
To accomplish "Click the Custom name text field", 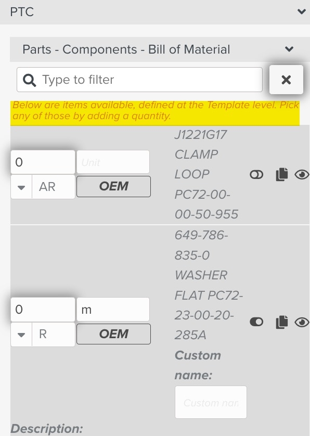I will coord(211,402).
